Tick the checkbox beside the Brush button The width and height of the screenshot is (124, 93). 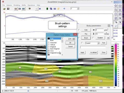click(79, 38)
